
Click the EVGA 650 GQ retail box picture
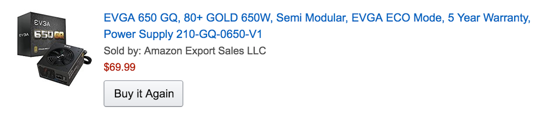tap(41, 34)
